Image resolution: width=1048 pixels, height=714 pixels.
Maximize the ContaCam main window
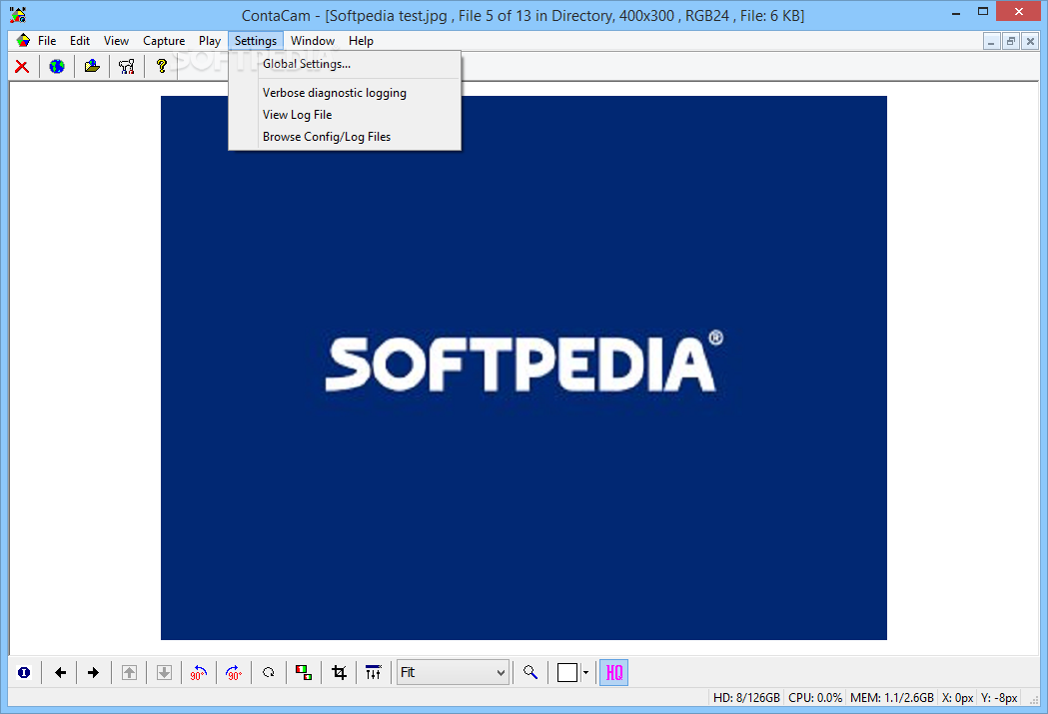click(983, 11)
